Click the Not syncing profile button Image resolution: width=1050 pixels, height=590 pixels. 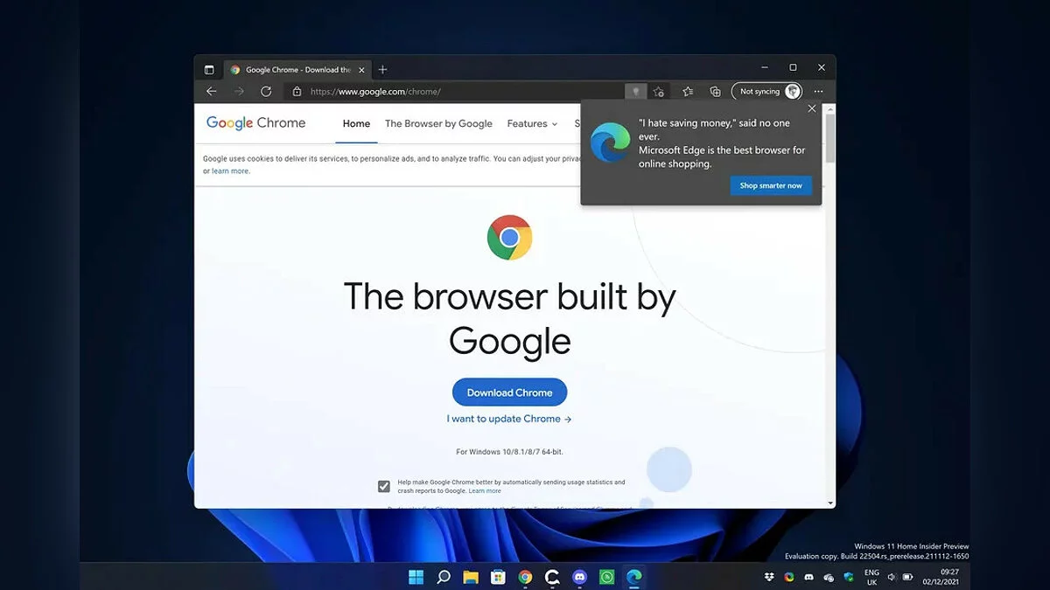[x=766, y=91]
